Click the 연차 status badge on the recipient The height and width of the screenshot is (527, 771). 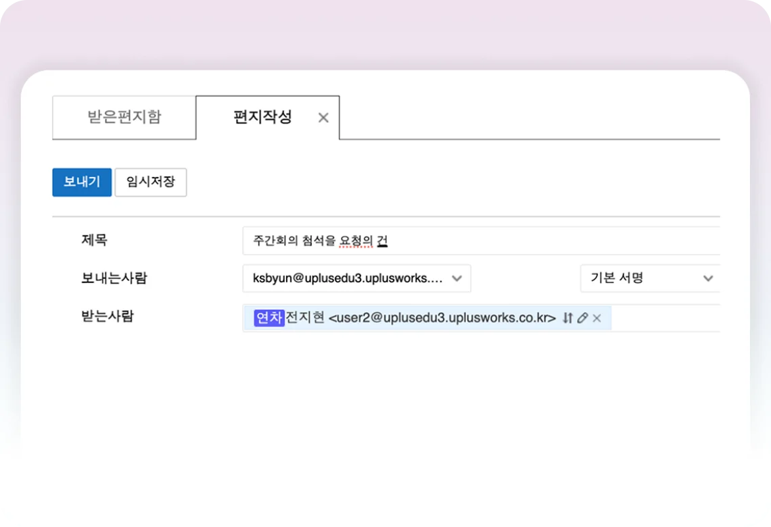[269, 318]
